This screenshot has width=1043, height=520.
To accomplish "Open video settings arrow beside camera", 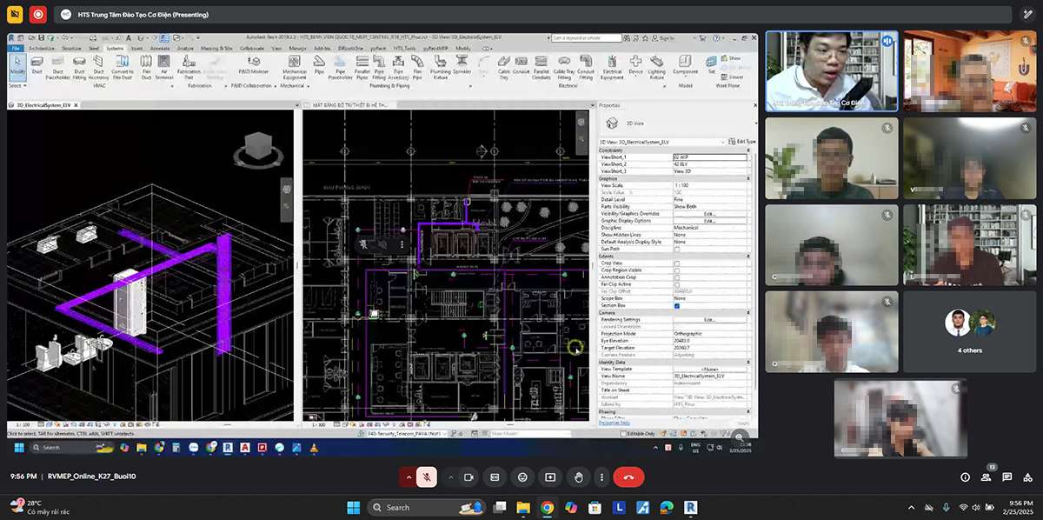I will click(450, 477).
